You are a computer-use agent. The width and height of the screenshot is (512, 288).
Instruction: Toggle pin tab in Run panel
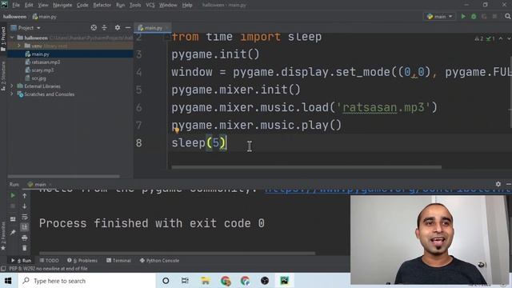pos(13,232)
